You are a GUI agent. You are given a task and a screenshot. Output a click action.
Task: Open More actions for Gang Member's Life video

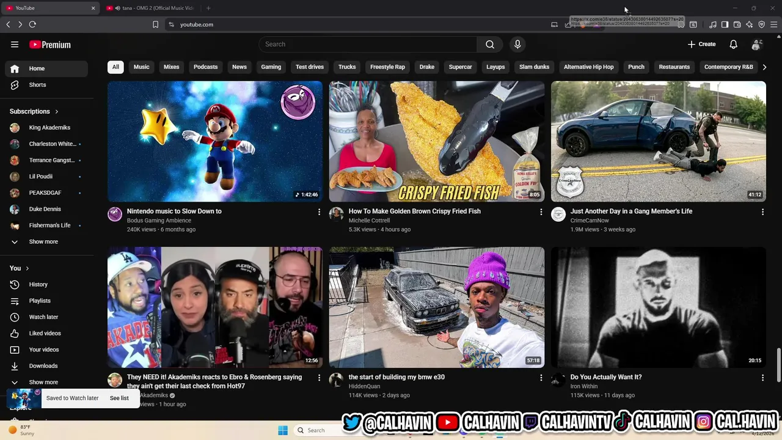(762, 212)
